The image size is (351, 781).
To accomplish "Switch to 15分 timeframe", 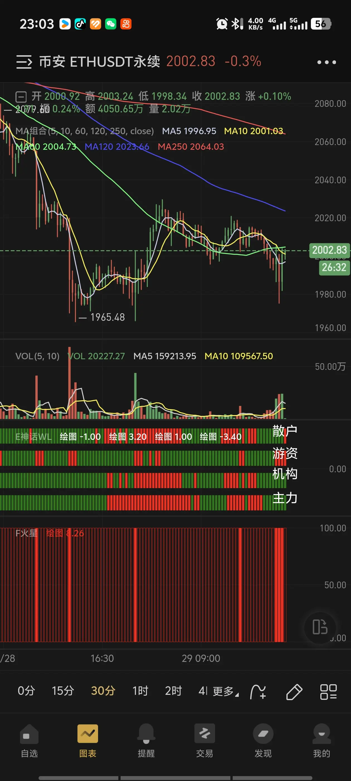I will click(x=63, y=691).
